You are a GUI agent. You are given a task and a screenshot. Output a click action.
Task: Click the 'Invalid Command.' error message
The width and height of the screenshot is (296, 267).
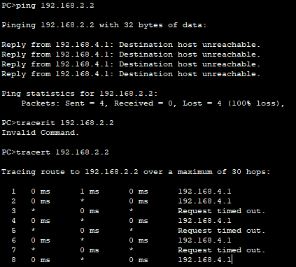[41, 133]
